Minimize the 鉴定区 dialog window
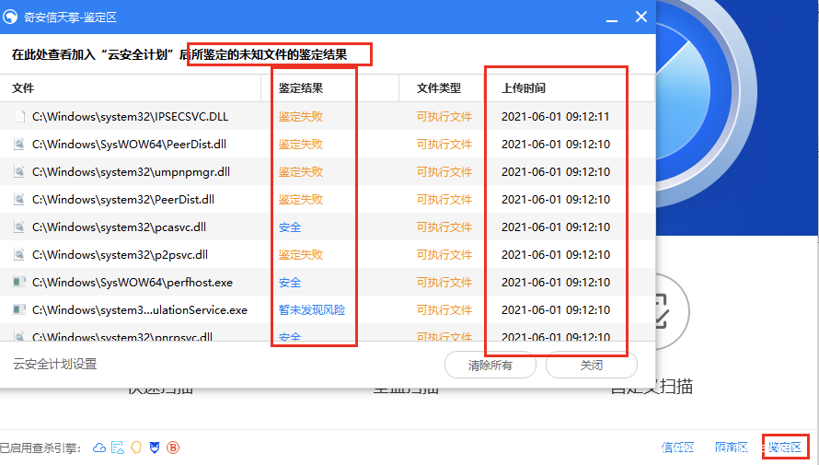 click(610, 17)
